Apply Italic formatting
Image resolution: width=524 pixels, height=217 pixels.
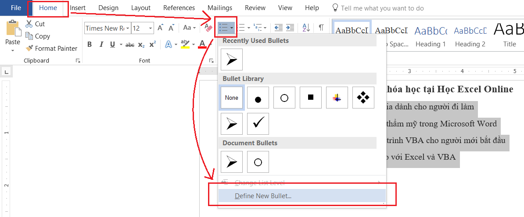[x=101, y=44]
